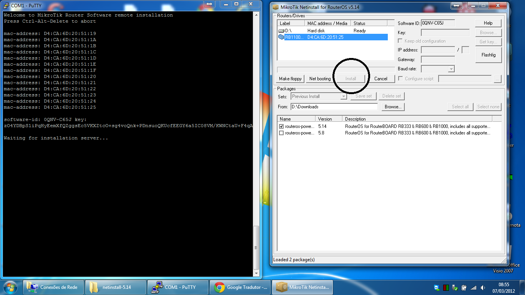Click Safely Remove Hardware tray icon
525x295 pixels.
(x=455, y=287)
